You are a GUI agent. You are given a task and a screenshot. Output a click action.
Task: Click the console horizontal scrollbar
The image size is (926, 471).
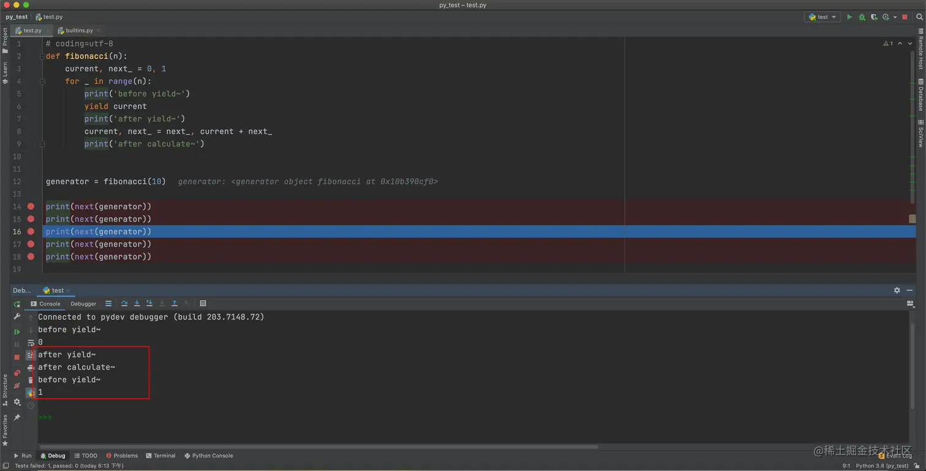click(318, 447)
